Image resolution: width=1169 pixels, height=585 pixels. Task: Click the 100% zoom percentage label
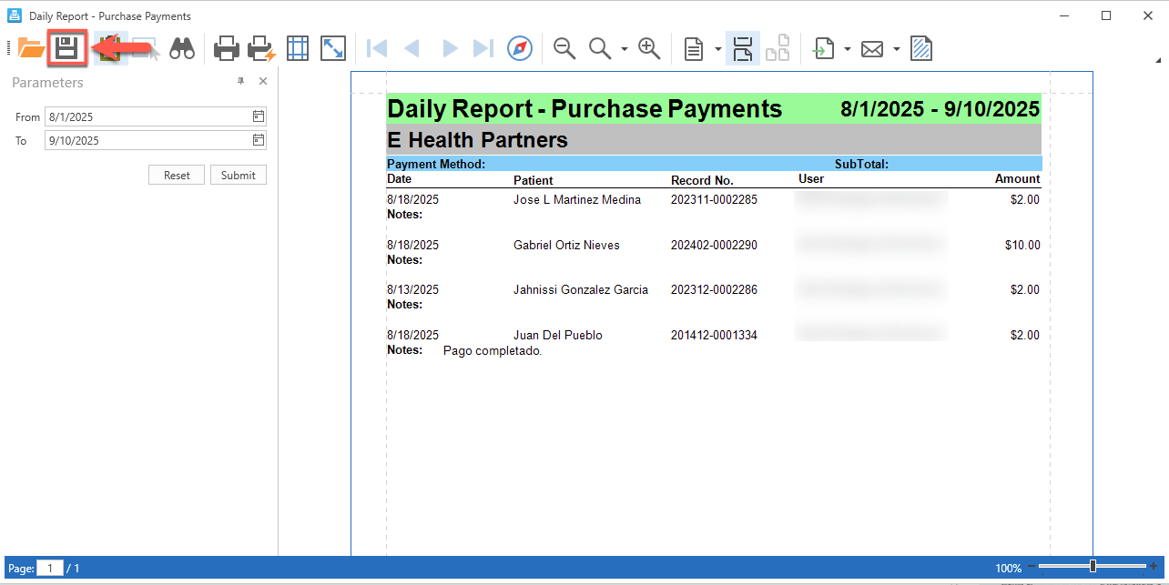1008,568
